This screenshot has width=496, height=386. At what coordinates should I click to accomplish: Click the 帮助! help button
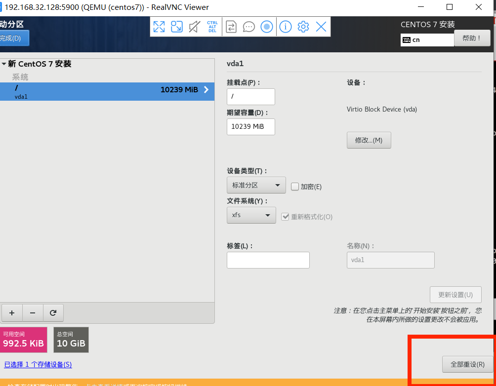472,38
